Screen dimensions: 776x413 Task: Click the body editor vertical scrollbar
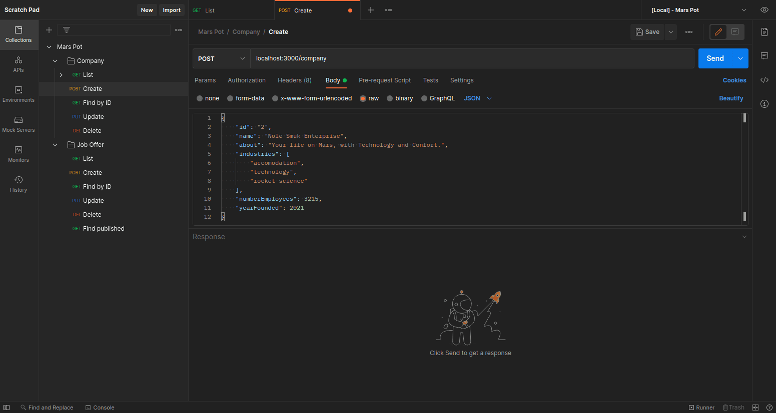click(744, 169)
